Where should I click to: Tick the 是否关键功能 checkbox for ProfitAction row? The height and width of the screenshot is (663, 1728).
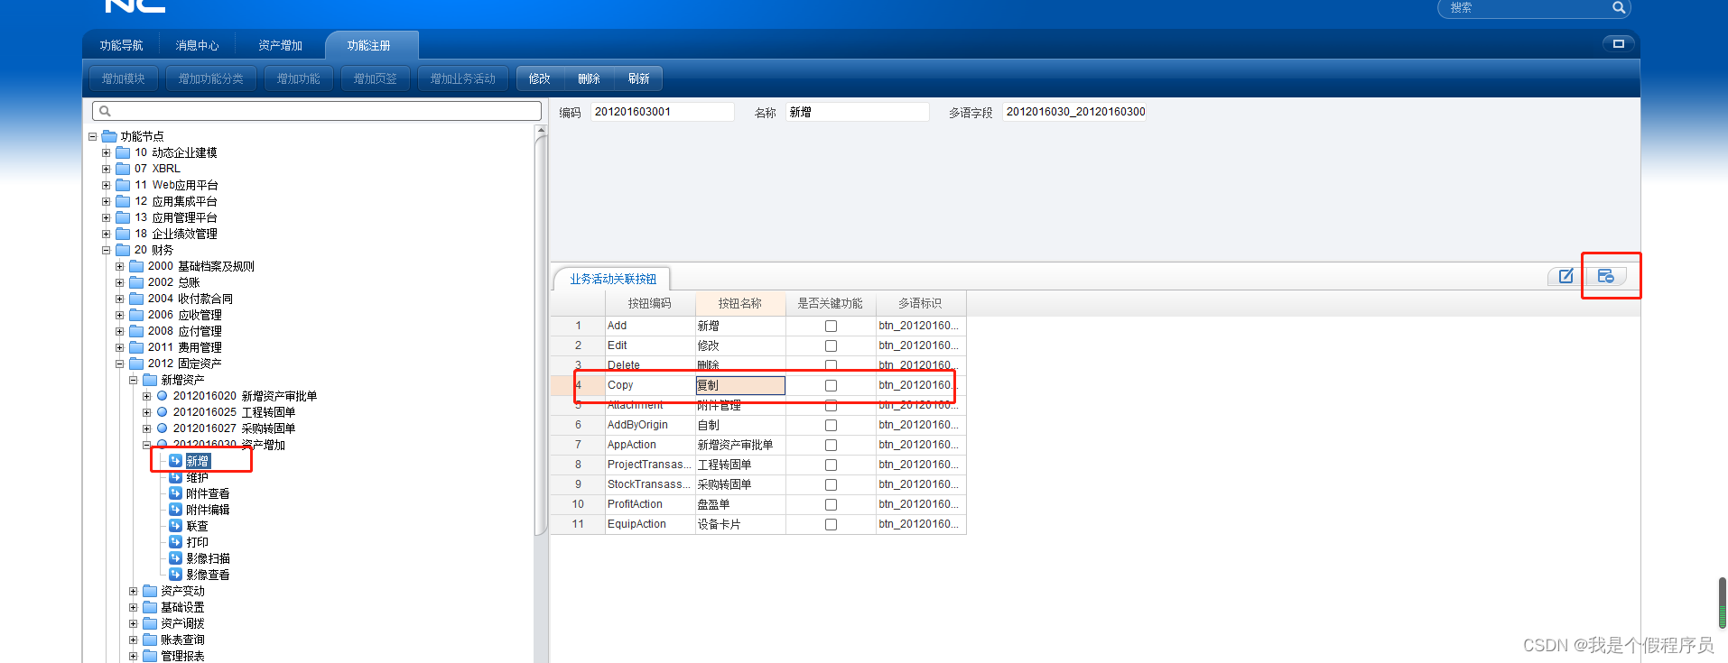(831, 505)
